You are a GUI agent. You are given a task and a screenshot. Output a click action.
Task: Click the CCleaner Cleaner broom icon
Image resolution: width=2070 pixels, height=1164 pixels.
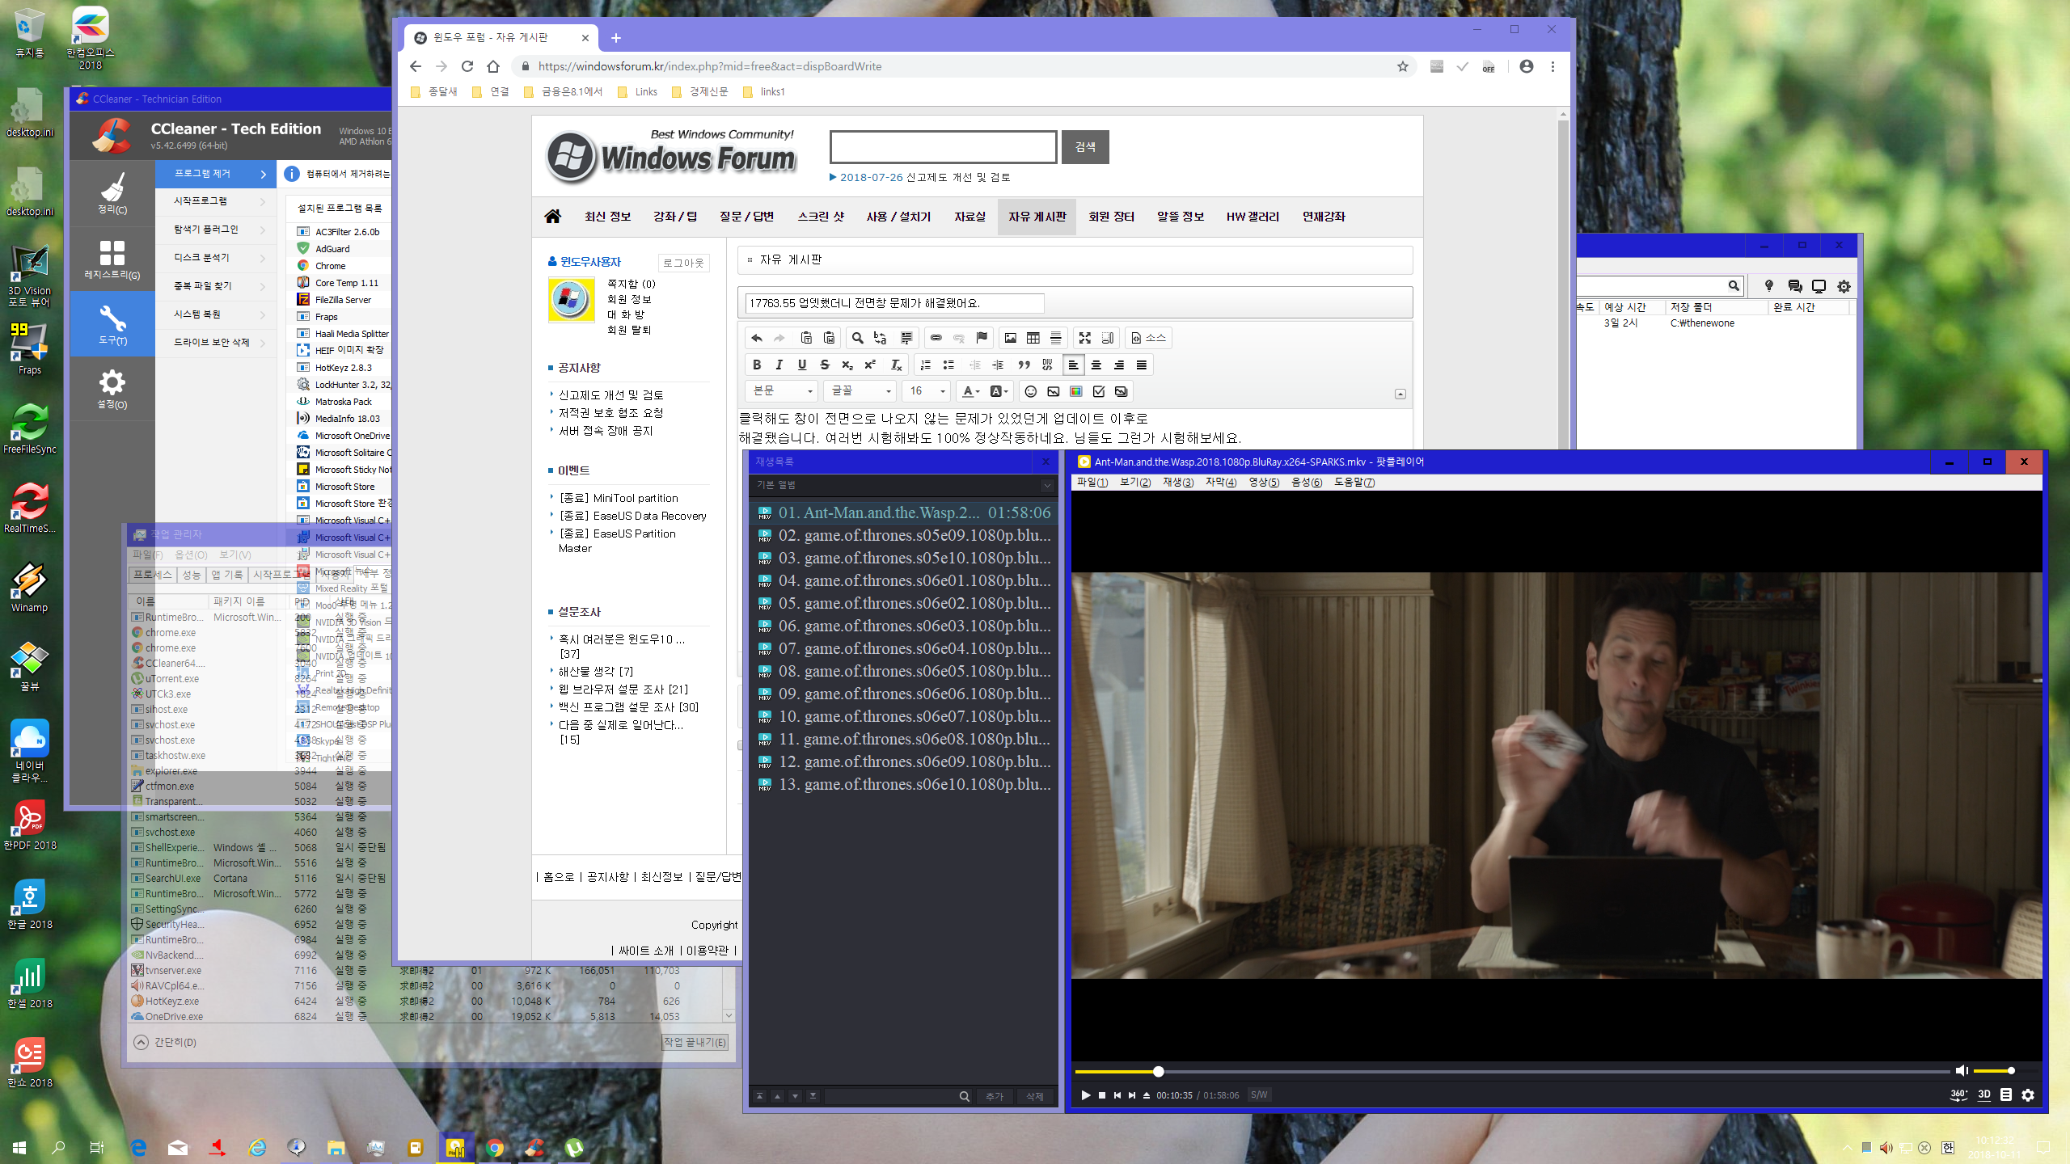pos(112,194)
